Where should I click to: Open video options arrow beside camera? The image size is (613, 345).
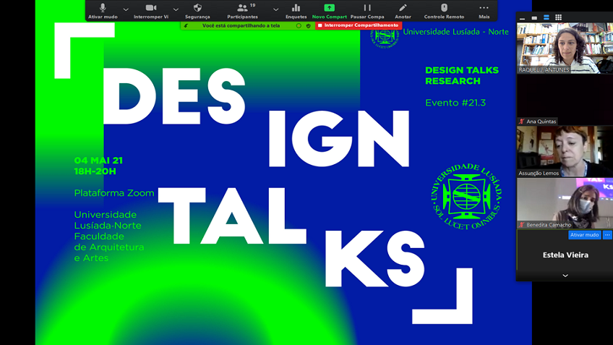click(x=176, y=9)
